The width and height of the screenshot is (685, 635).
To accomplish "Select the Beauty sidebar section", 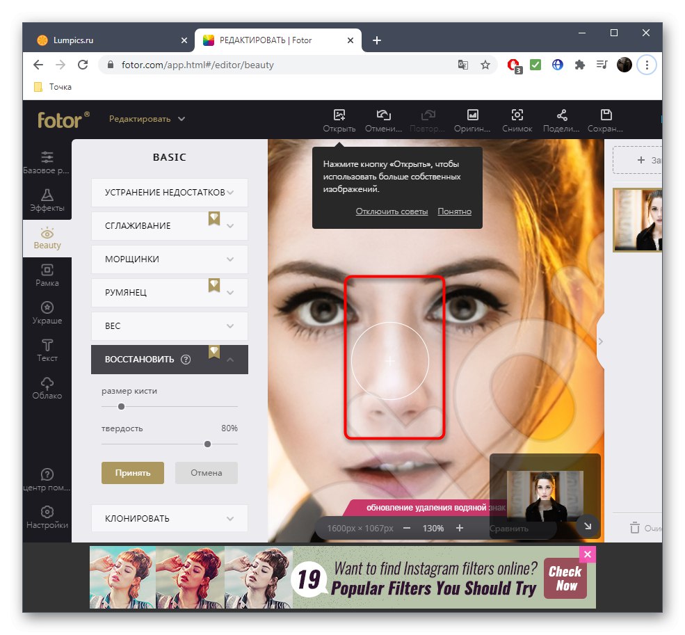I will tap(47, 238).
